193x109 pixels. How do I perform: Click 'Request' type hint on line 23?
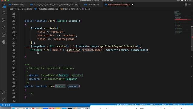(62, 21)
